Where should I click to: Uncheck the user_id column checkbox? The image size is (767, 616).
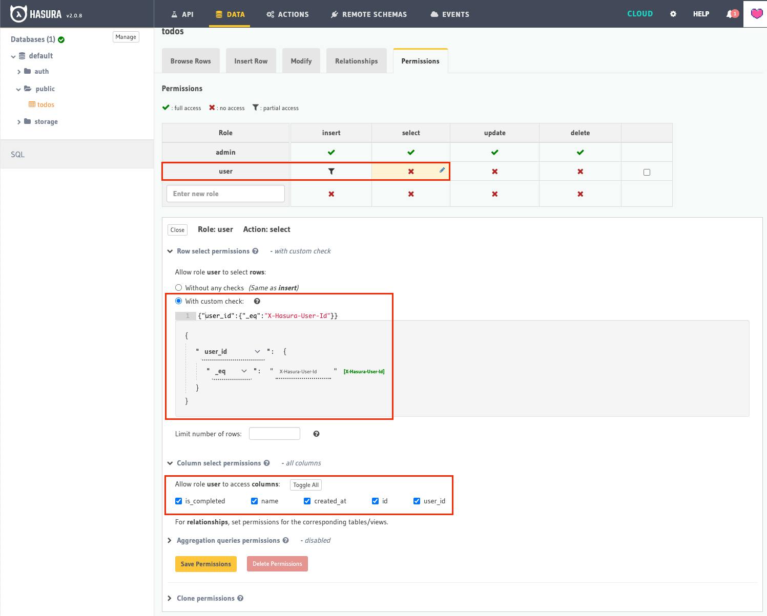pyautogui.click(x=417, y=501)
